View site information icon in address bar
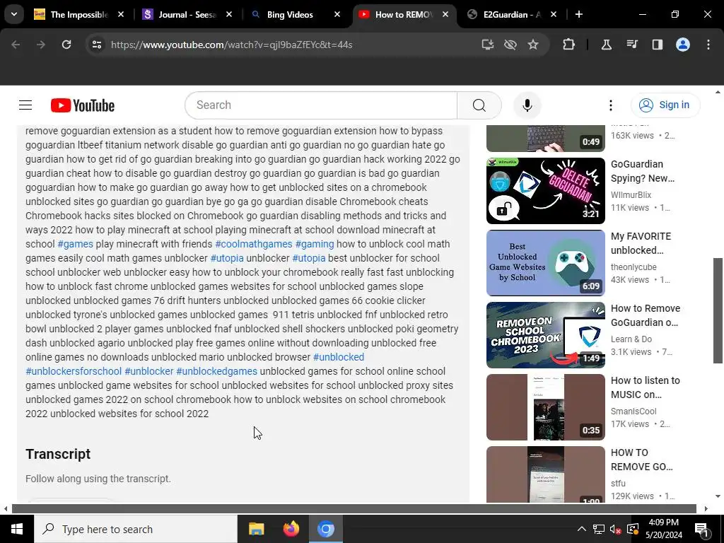 (96, 45)
